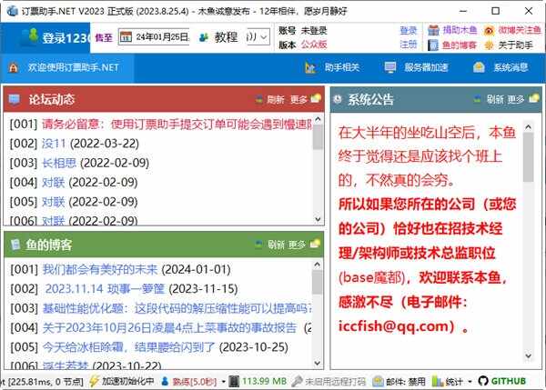Open folder icon in 论坛动态 header

316,99
